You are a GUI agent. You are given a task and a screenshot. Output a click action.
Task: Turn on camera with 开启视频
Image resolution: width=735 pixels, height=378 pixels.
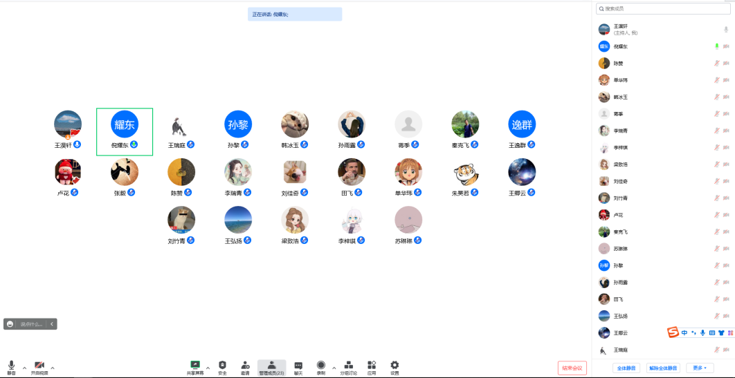coord(39,365)
